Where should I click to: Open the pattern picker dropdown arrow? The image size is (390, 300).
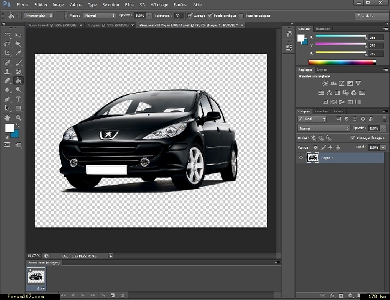click(x=65, y=16)
